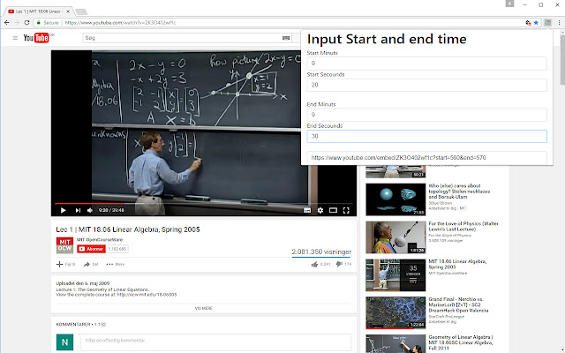Click the extension icon in the Chrome toolbar

pos(547,22)
